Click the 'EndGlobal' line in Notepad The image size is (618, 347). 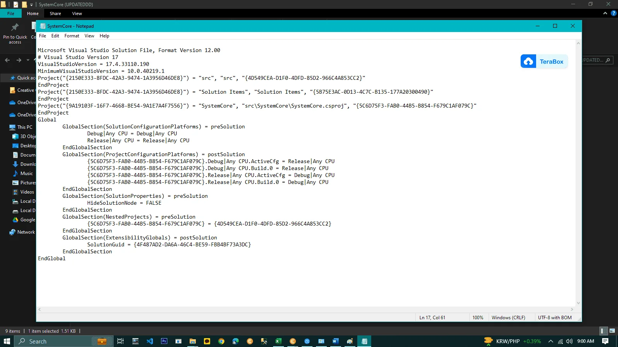(52, 258)
